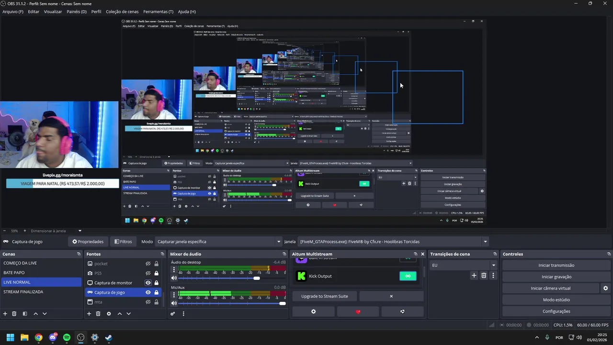Viewport: 613px width, 345px height.
Task: Hide the Captura de jogo source
Action: (x=148, y=292)
